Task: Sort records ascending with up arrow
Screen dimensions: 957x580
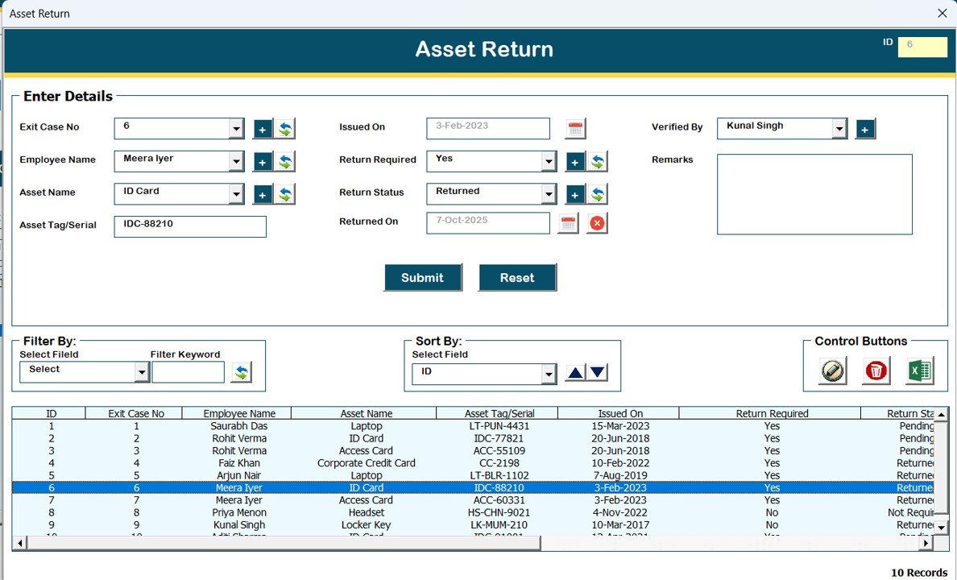Action: (576, 372)
